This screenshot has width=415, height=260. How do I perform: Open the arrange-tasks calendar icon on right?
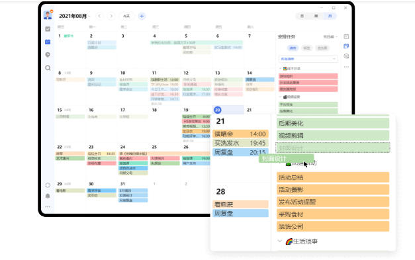pos(346,46)
